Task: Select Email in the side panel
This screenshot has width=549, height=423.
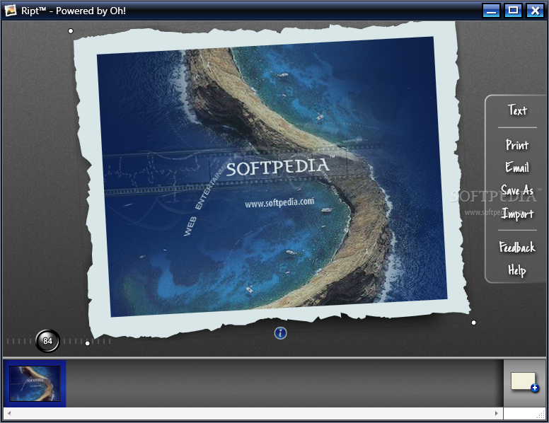Action: [517, 167]
